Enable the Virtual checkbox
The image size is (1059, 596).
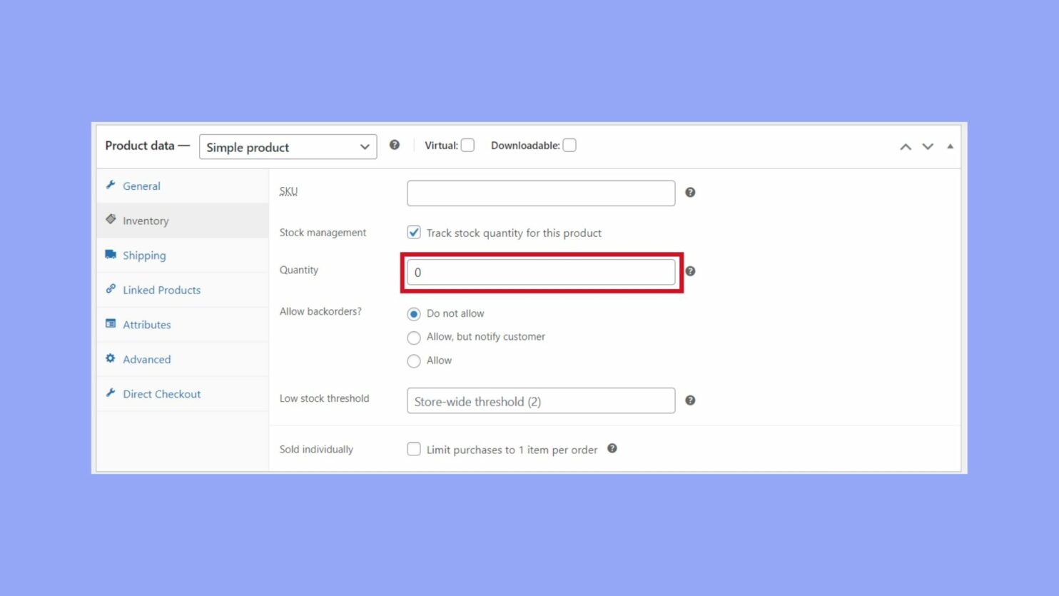(467, 145)
